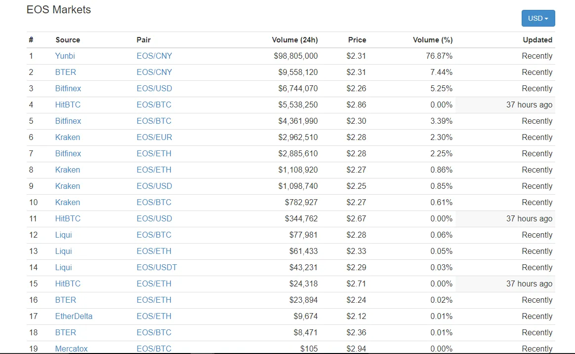Select the $98,805,000 volume cell
The width and height of the screenshot is (575, 354).
coord(296,56)
